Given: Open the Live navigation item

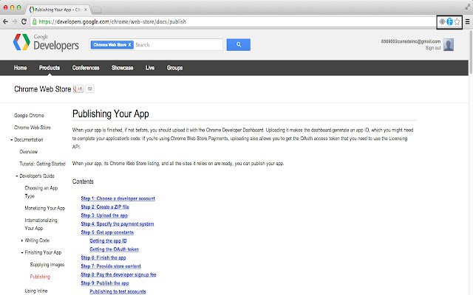Looking at the screenshot, I should click(150, 68).
